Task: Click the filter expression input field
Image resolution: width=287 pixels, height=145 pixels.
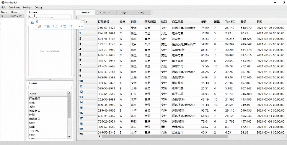Action: point(50,17)
